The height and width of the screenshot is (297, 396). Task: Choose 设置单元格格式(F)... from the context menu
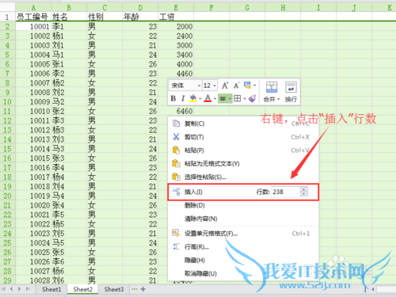click(243, 234)
